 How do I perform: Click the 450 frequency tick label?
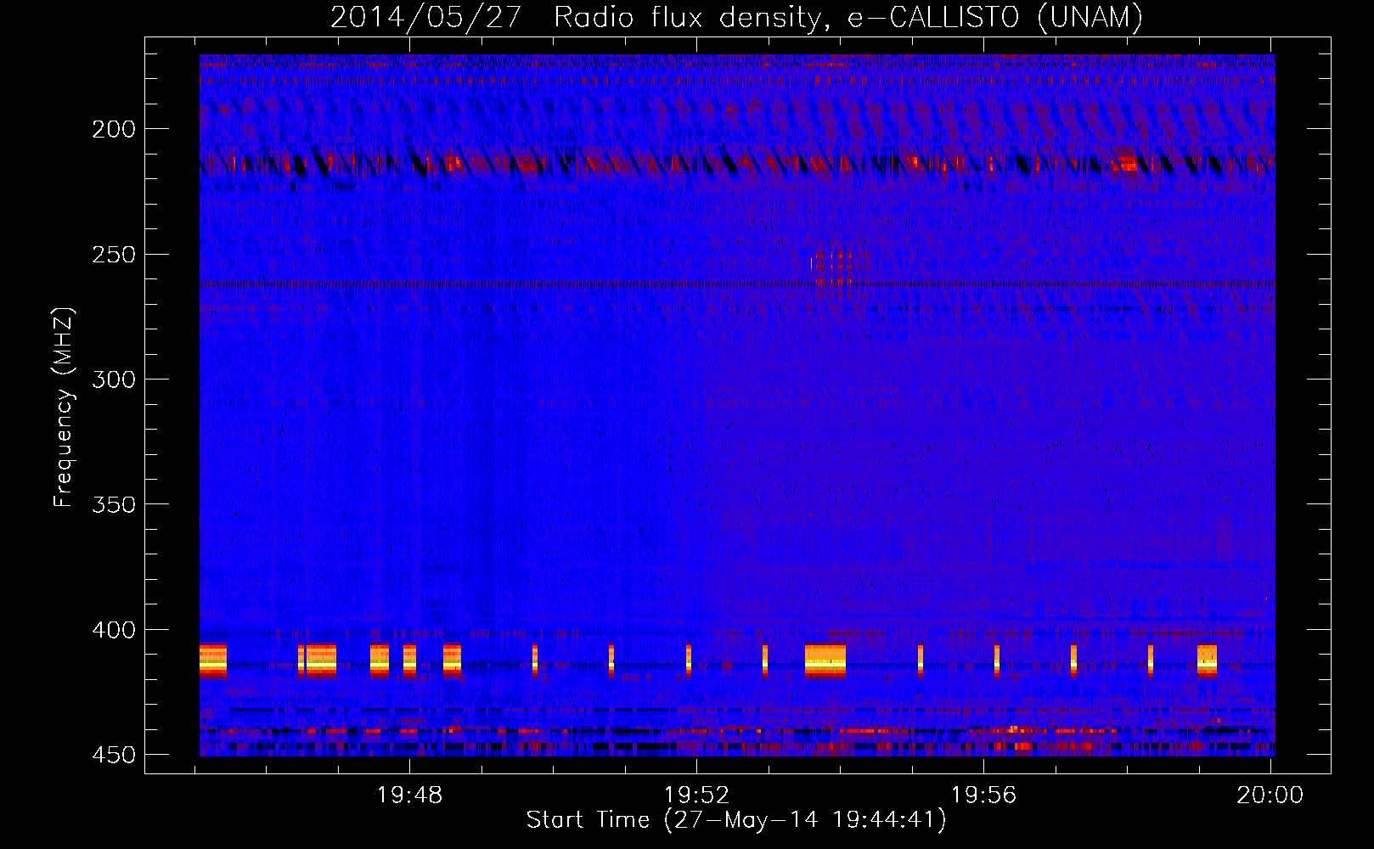113,755
